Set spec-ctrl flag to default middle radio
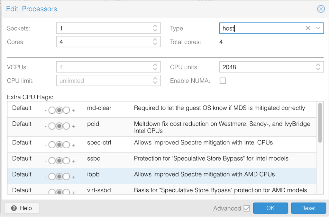Image resolution: width=329 pixels, height=217 pixels. tap(59, 145)
